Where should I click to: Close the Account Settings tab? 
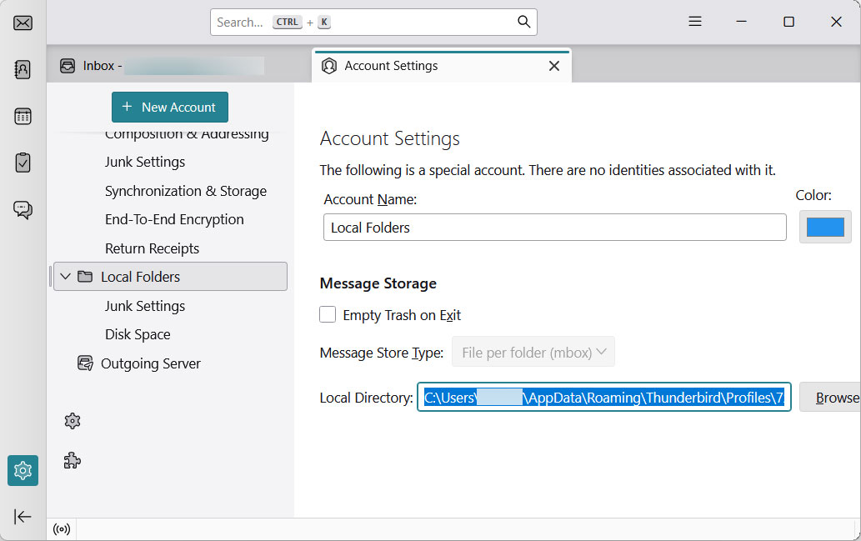pos(554,66)
